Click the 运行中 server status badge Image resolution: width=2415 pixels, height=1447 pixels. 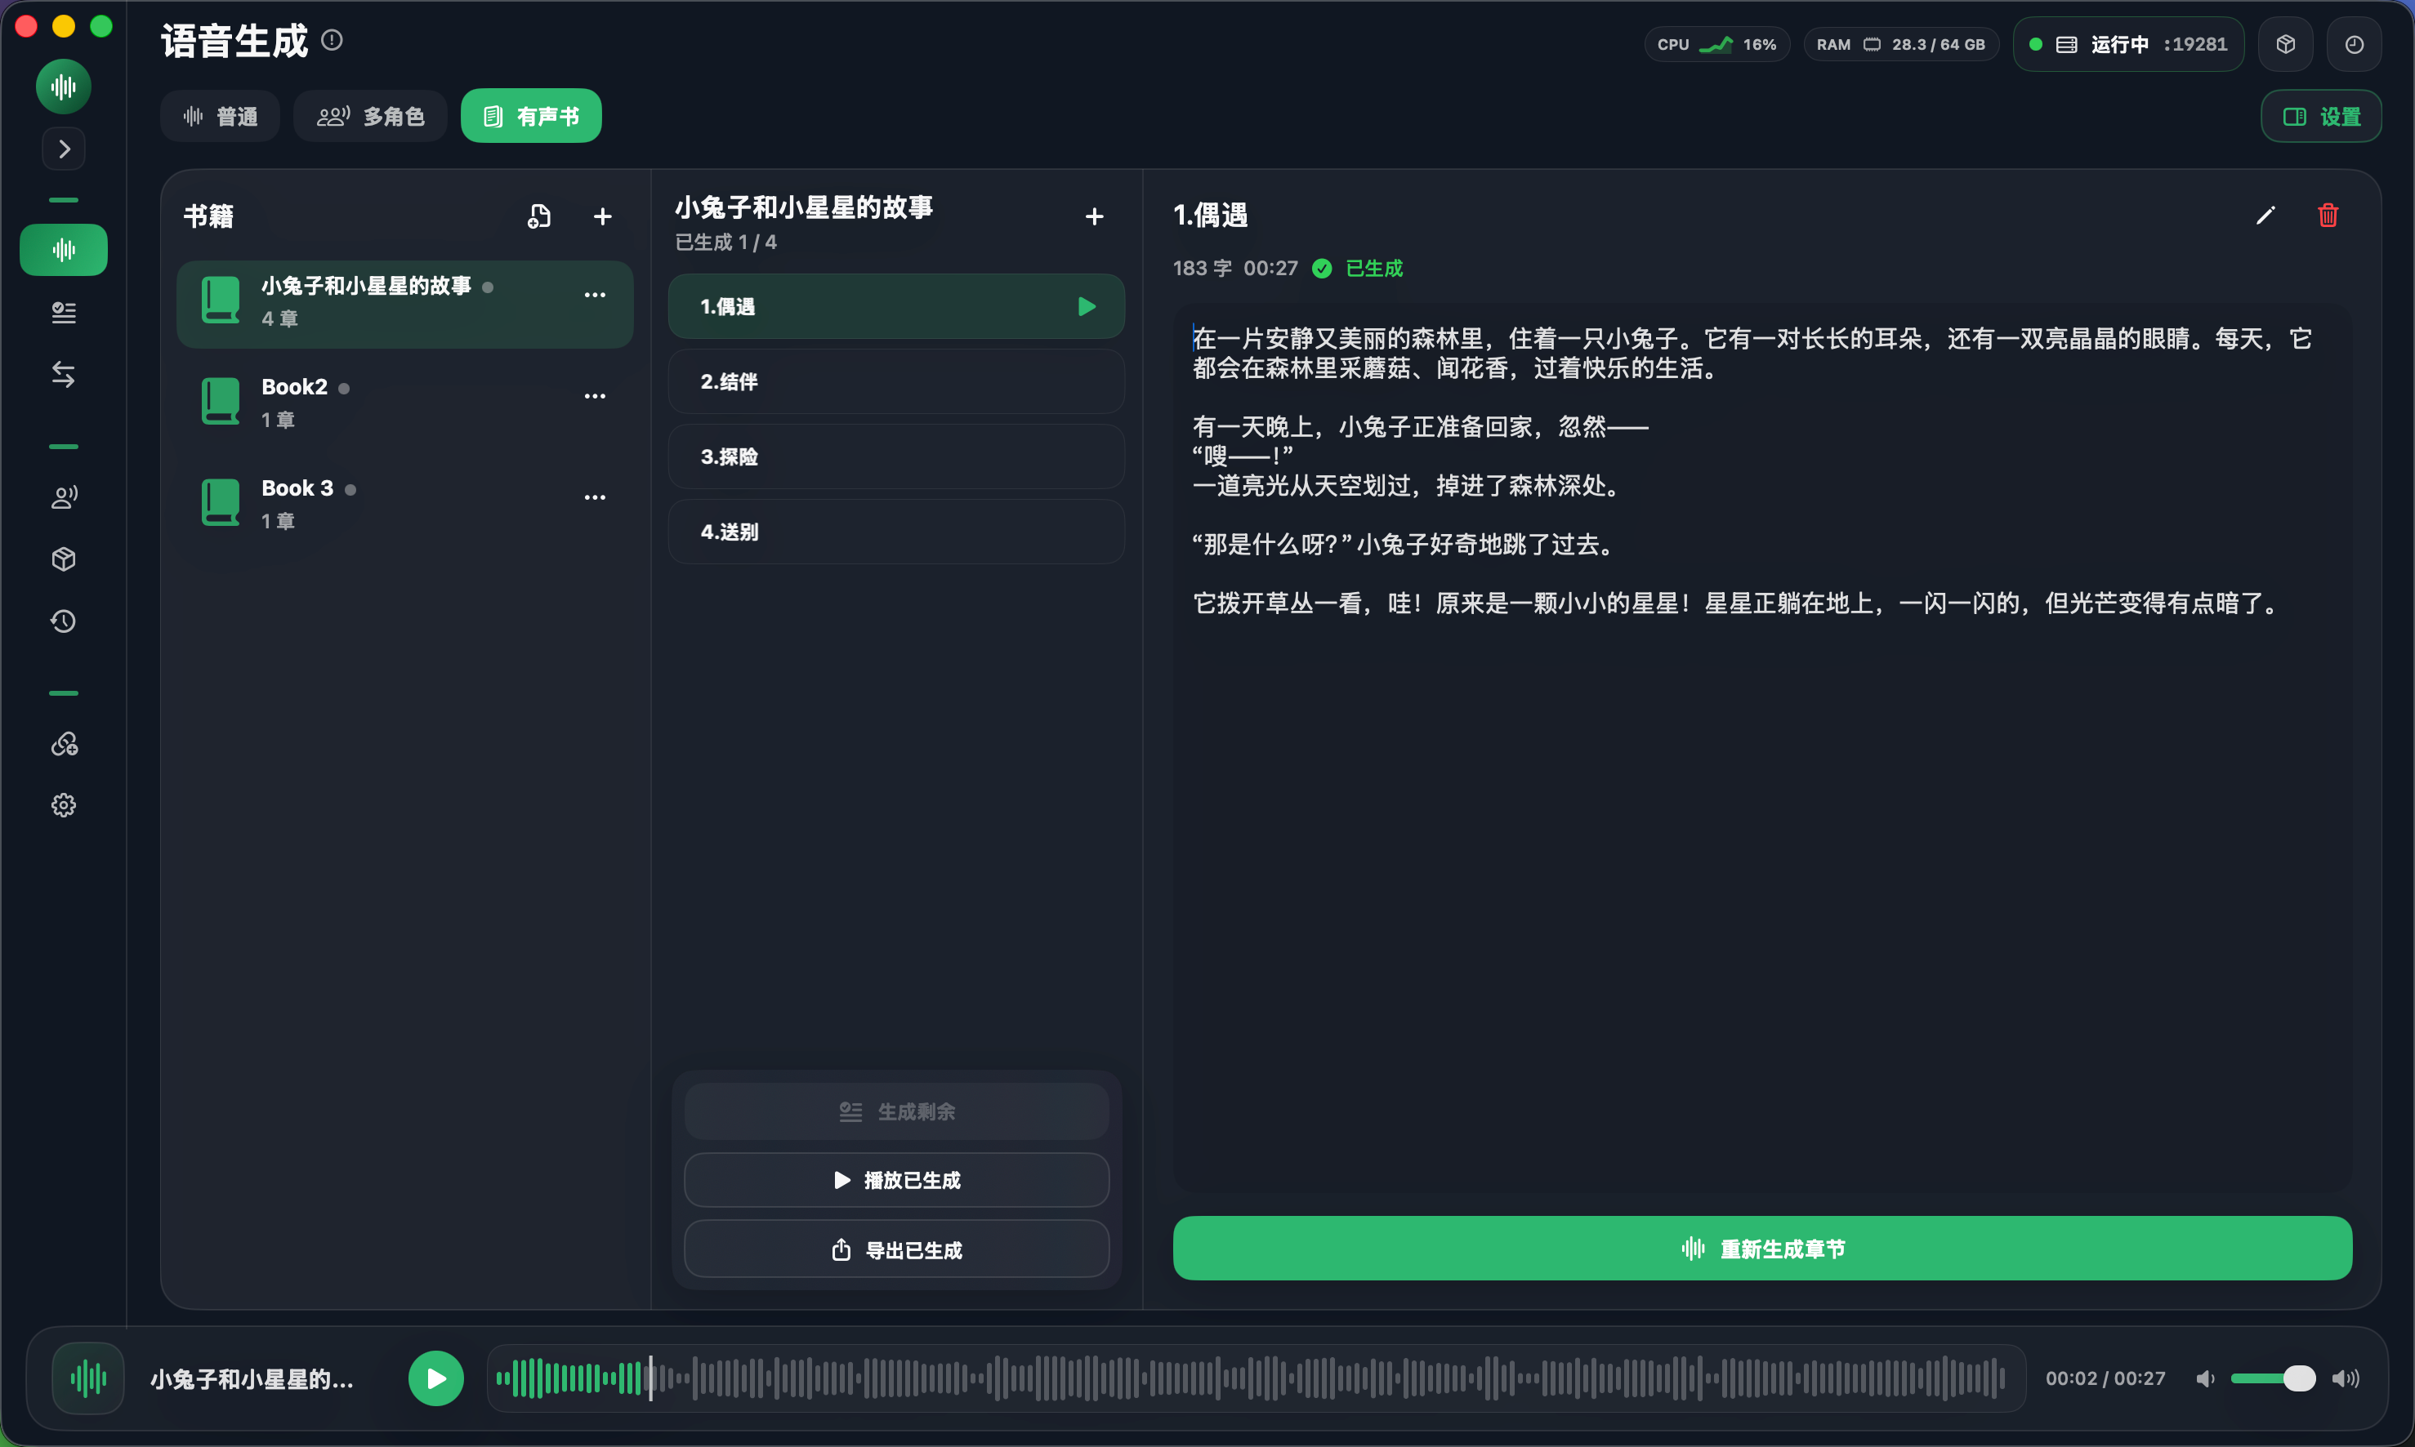[x=2128, y=45]
